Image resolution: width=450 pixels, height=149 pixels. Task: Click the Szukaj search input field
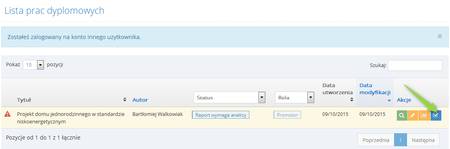(415, 65)
